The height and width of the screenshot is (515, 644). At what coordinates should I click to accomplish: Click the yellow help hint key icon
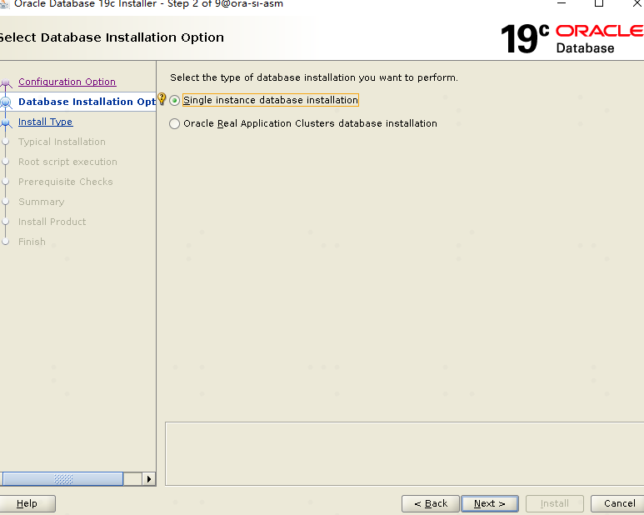(x=162, y=99)
